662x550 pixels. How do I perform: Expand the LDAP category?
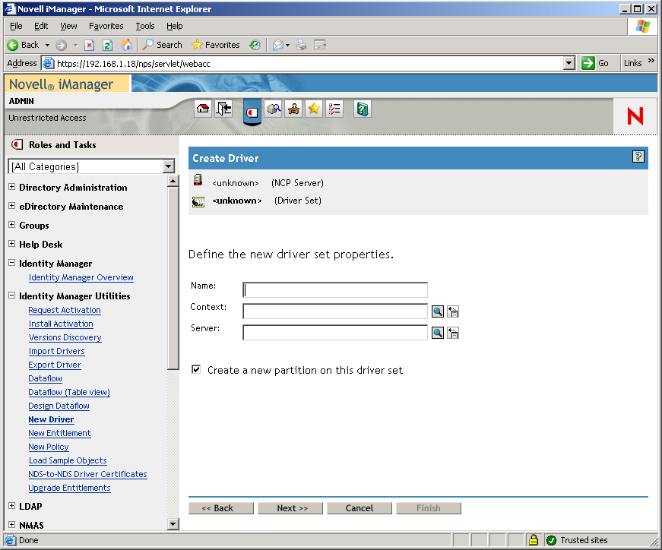[x=11, y=506]
